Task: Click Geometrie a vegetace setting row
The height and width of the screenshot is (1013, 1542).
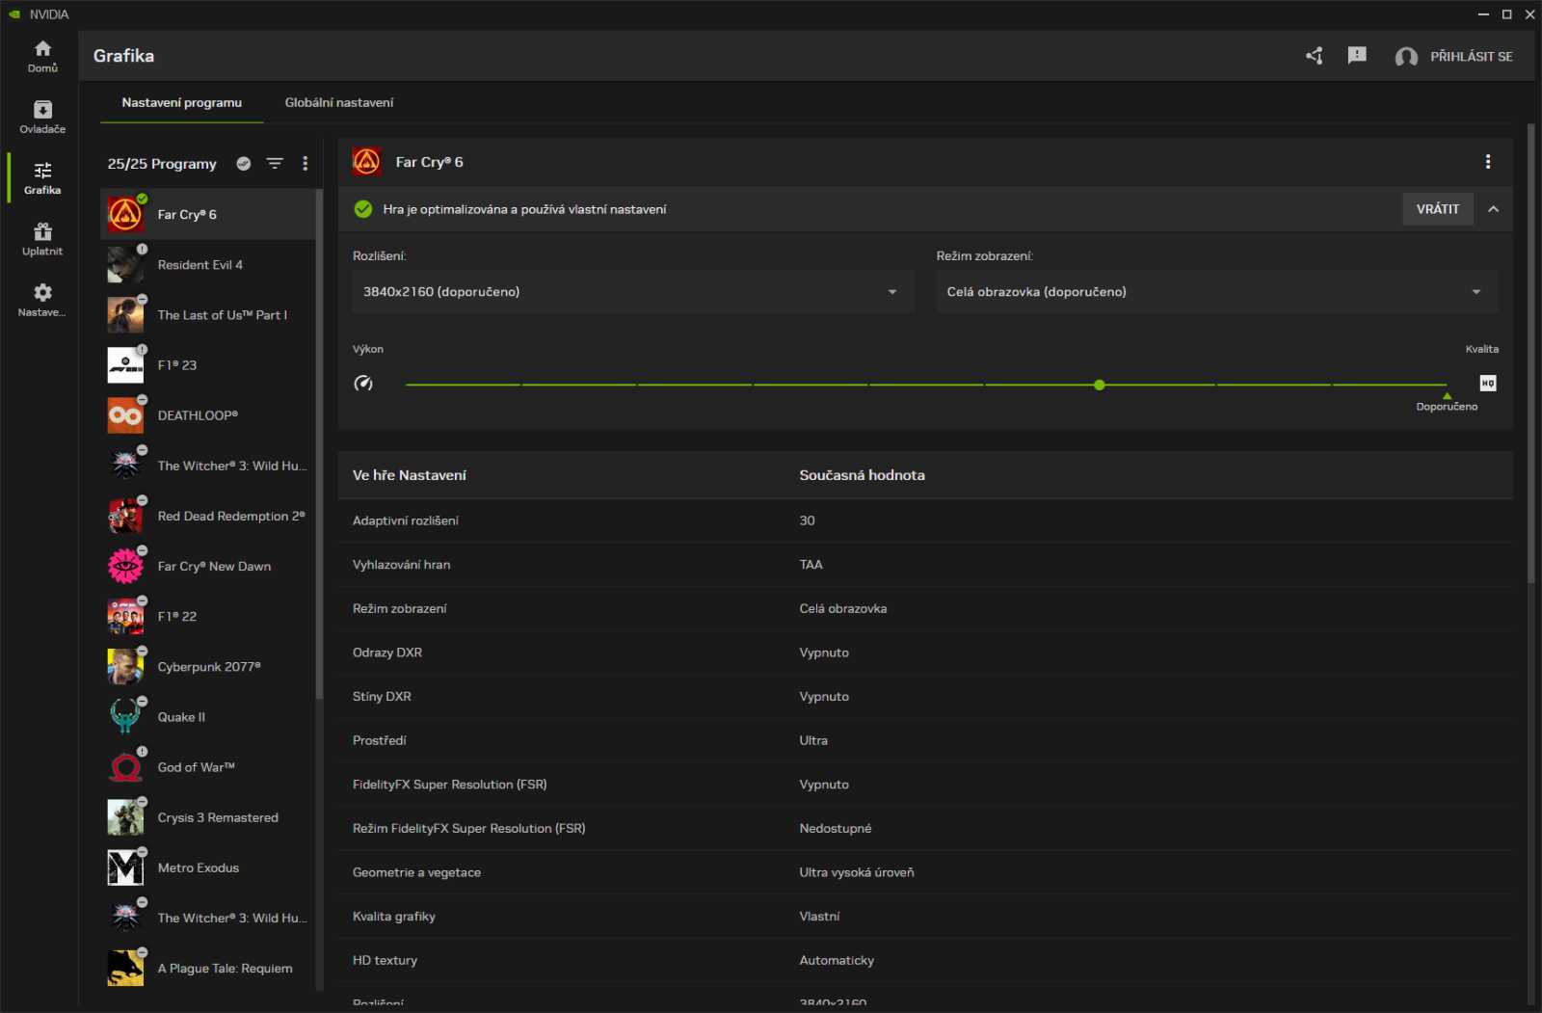Action: pos(925,872)
